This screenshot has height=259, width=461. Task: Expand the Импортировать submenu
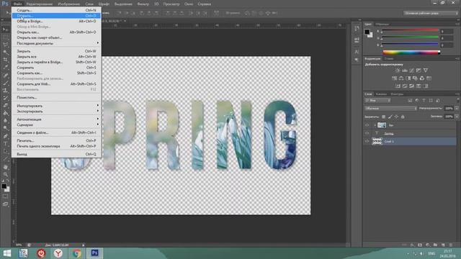(56, 106)
